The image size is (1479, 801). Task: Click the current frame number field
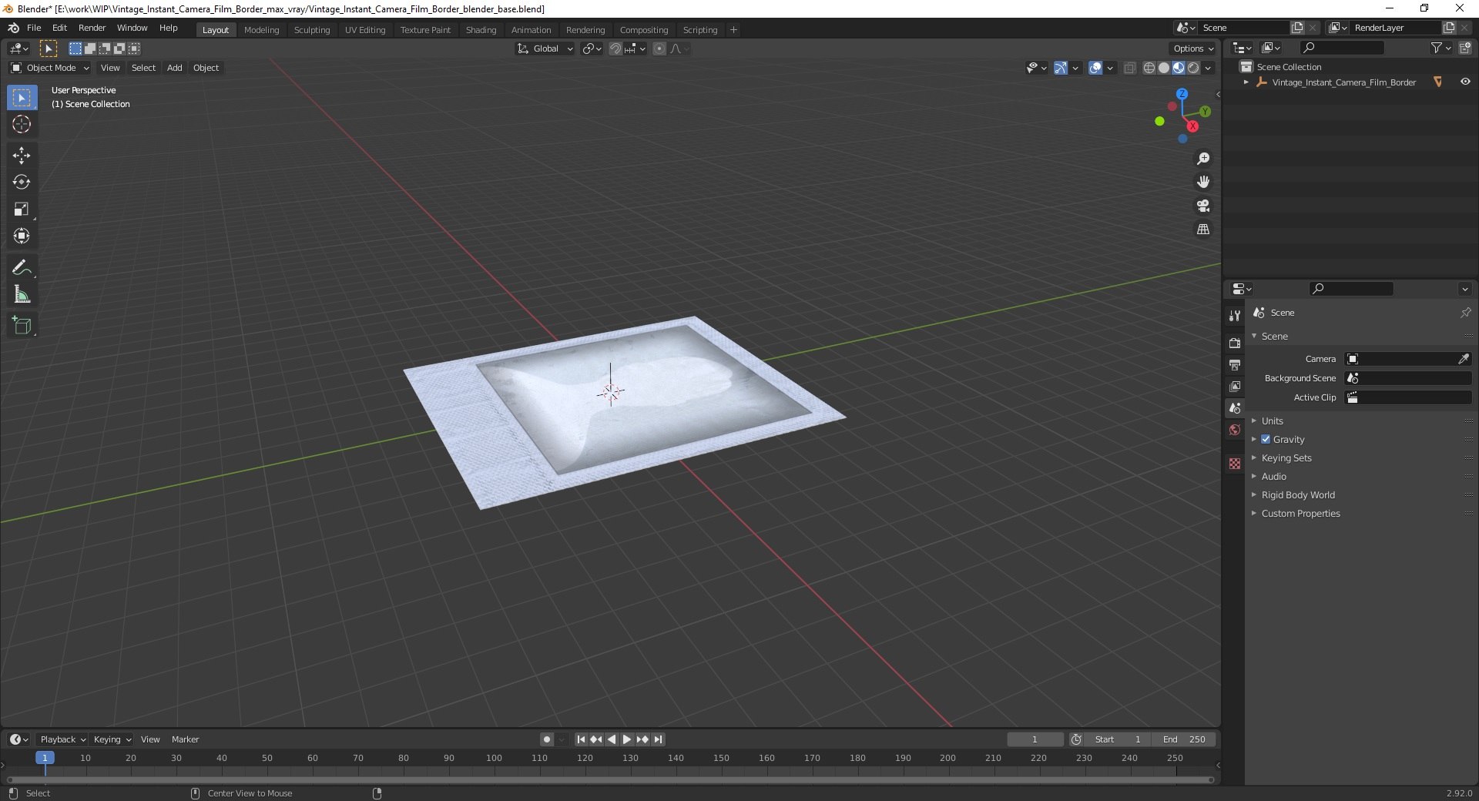point(1035,739)
